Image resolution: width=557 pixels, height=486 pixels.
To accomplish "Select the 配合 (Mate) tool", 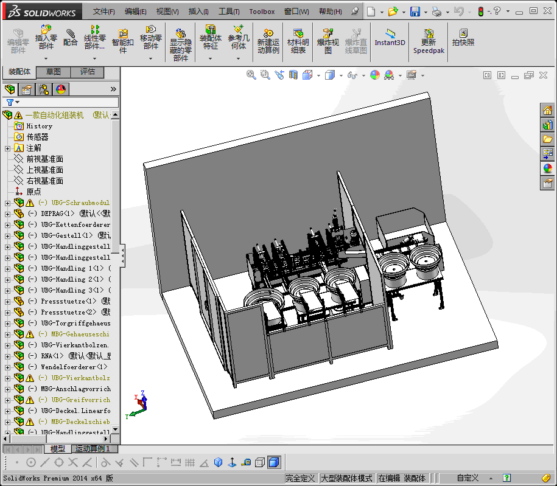I will 71,36.
